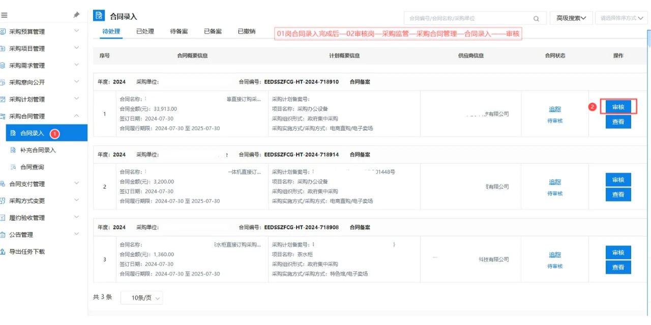Toggle the hamburger menu icon
Viewport: 651px width, 325px height.
(x=4, y=15)
